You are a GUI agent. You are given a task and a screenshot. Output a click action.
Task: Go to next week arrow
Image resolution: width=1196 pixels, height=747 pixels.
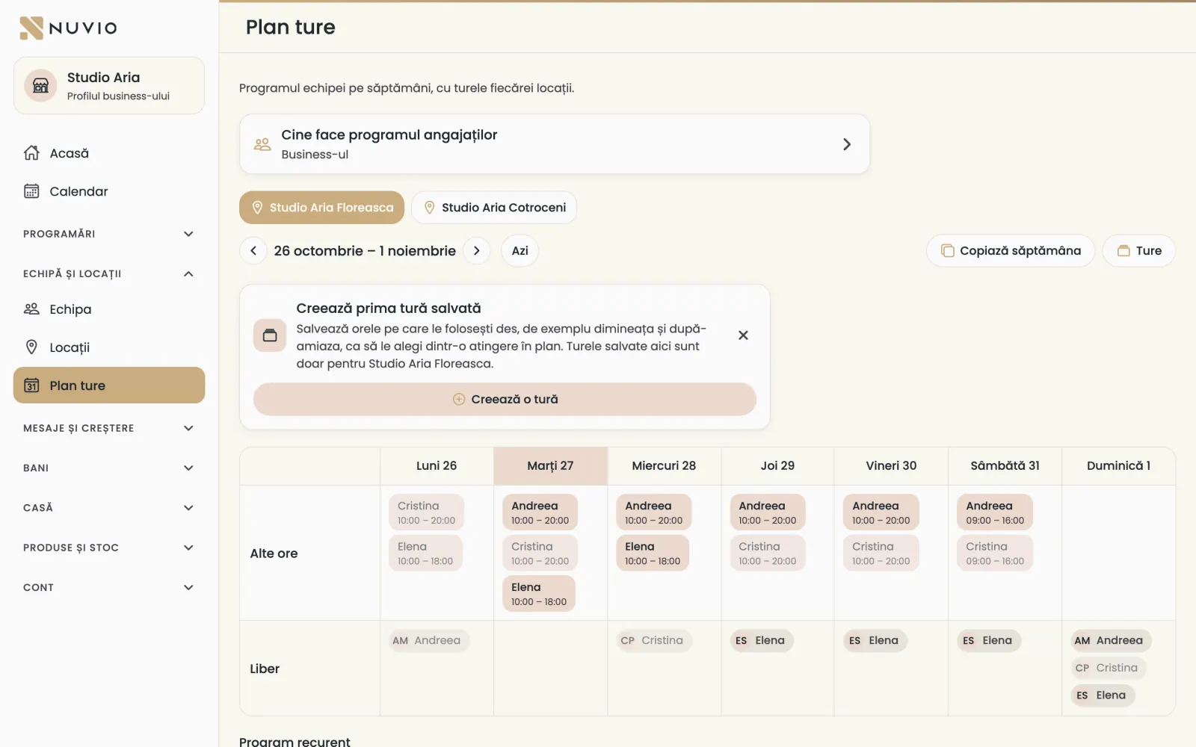(477, 251)
